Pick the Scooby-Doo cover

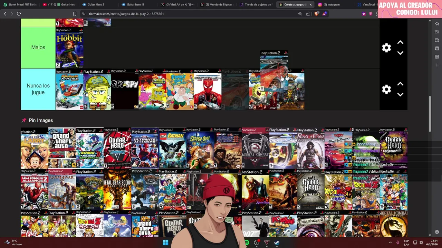click(x=200, y=148)
